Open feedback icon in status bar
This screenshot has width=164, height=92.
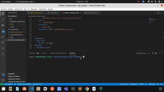158,84
